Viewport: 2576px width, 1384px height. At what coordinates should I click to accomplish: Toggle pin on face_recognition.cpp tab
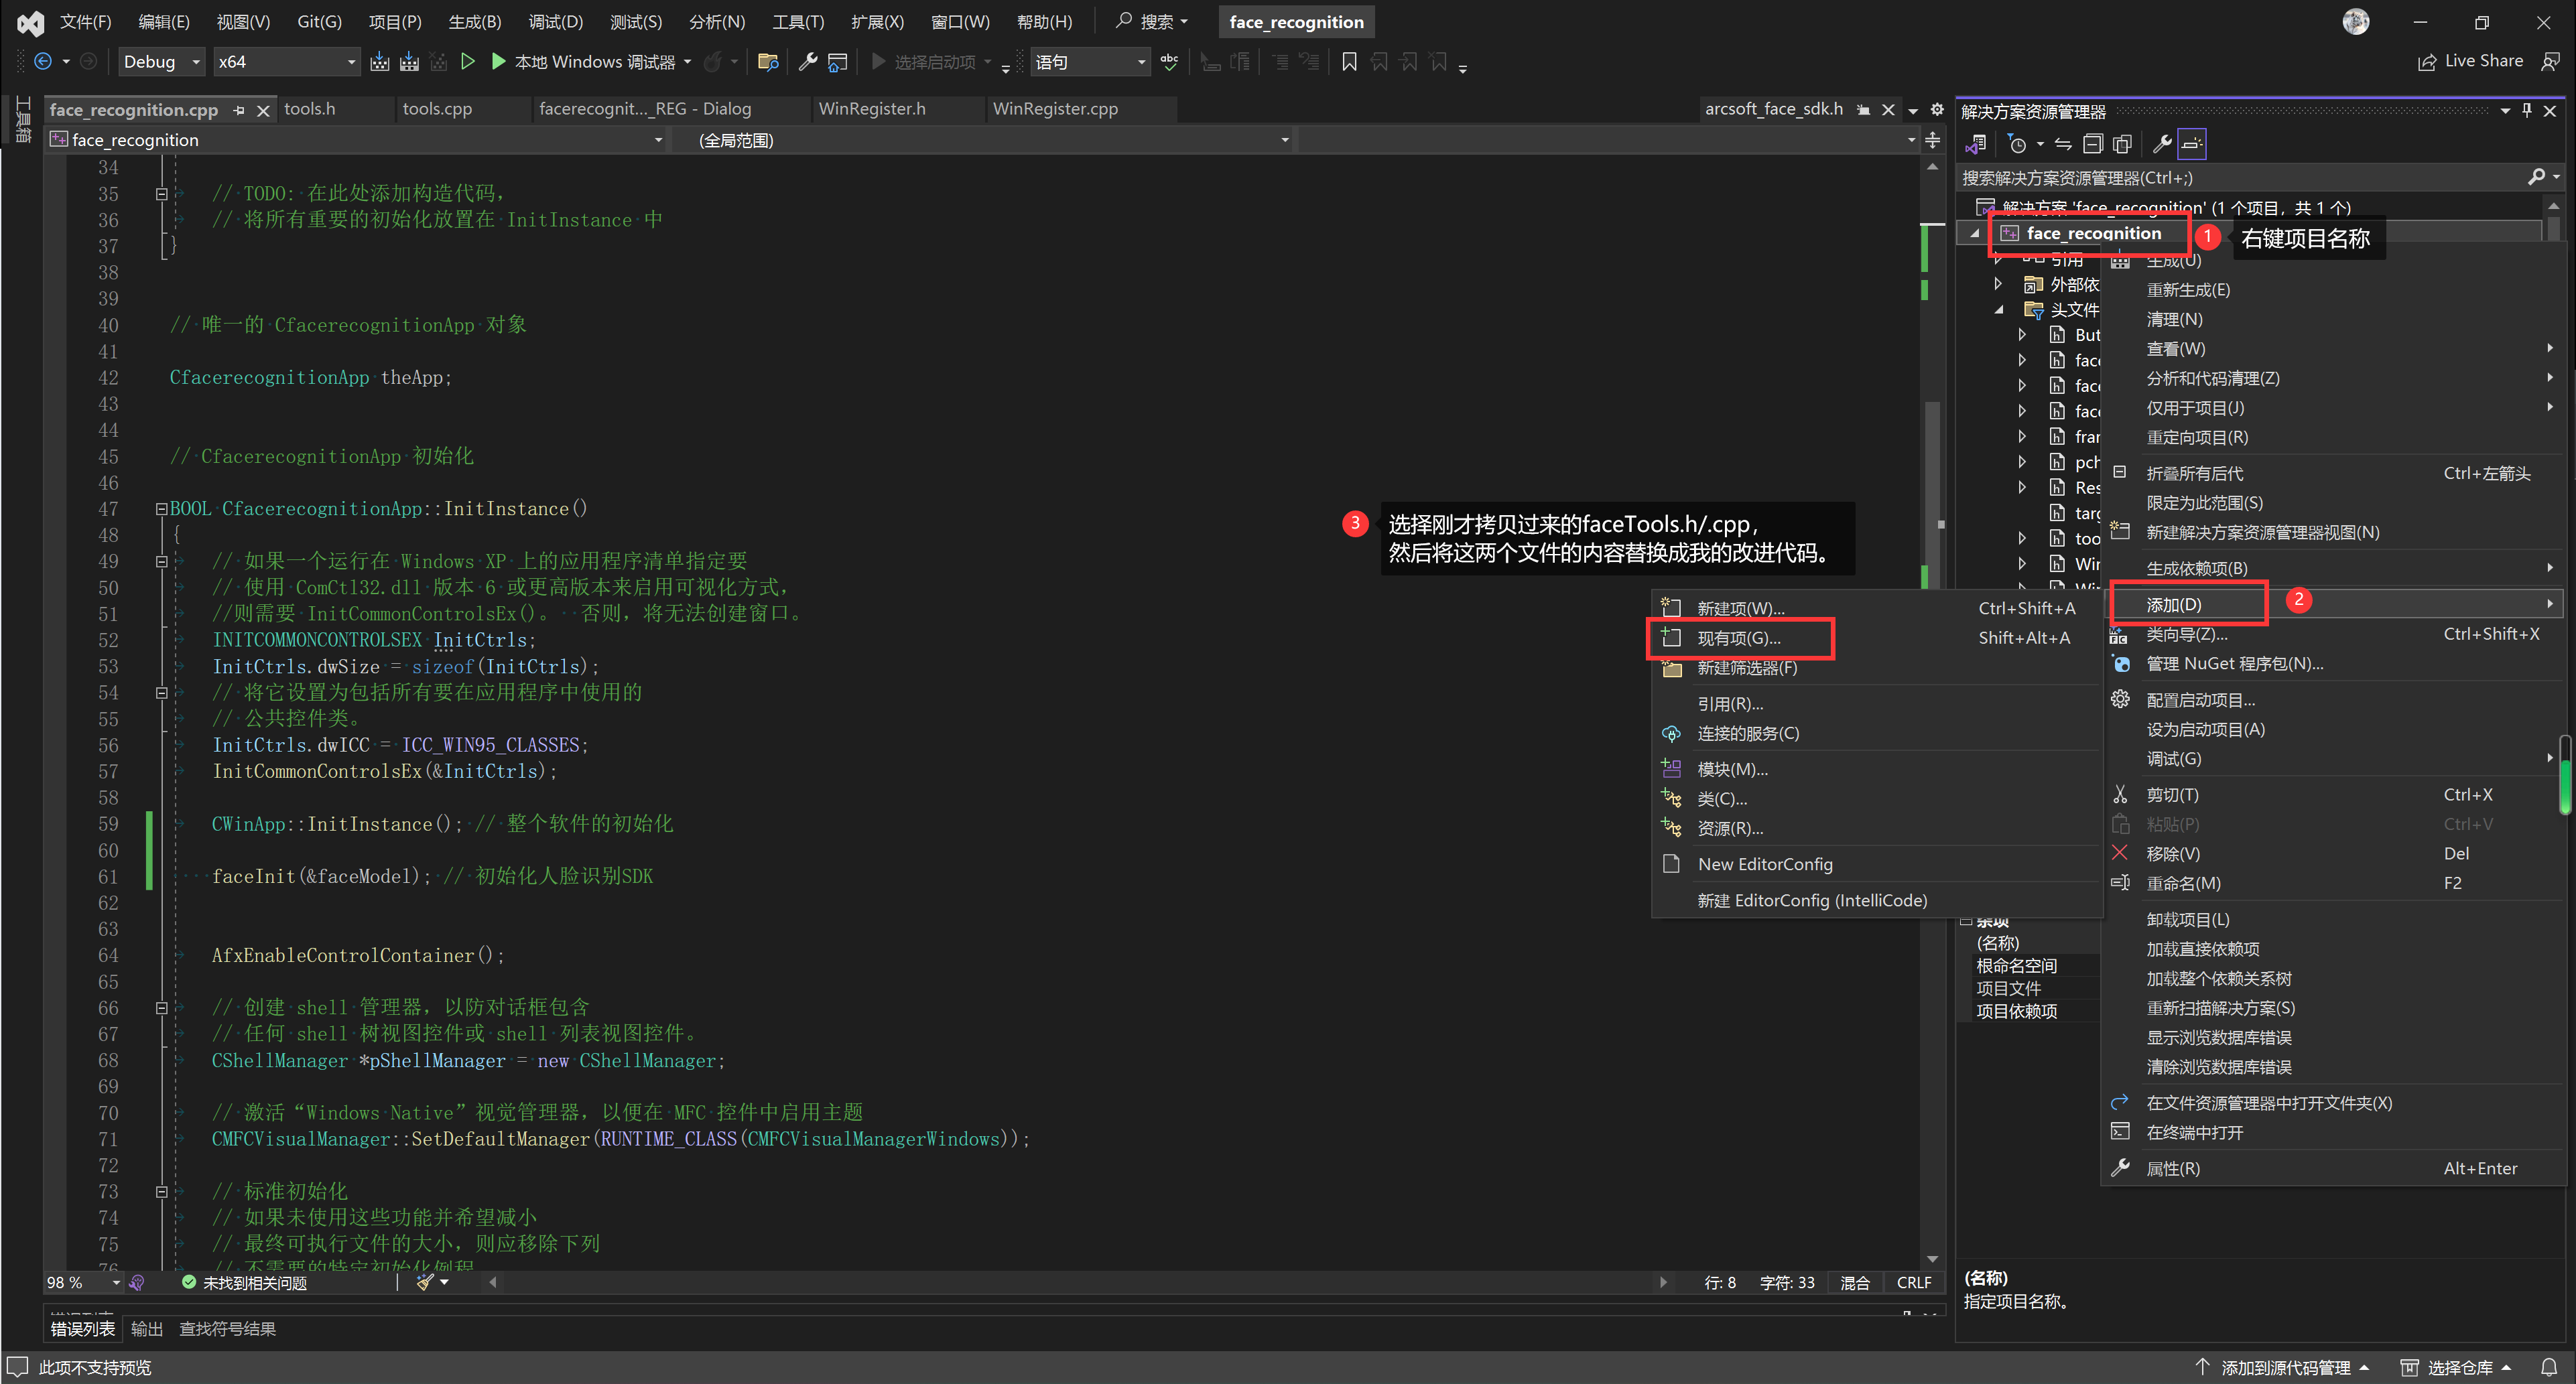pos(239,110)
